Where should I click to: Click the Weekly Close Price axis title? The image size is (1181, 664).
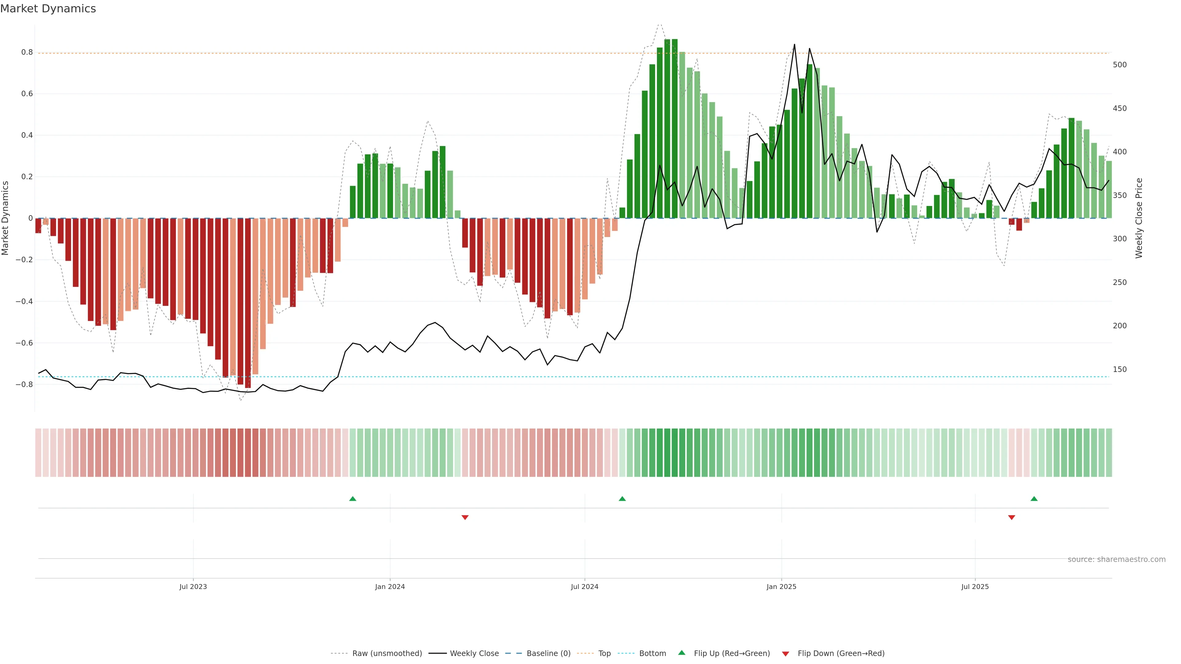coord(1139,218)
